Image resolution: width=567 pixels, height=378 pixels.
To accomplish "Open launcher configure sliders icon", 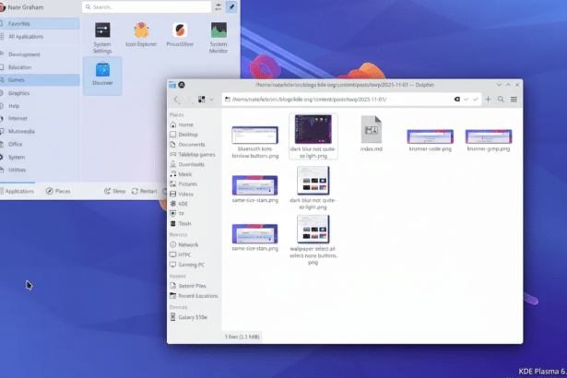I will (x=219, y=6).
